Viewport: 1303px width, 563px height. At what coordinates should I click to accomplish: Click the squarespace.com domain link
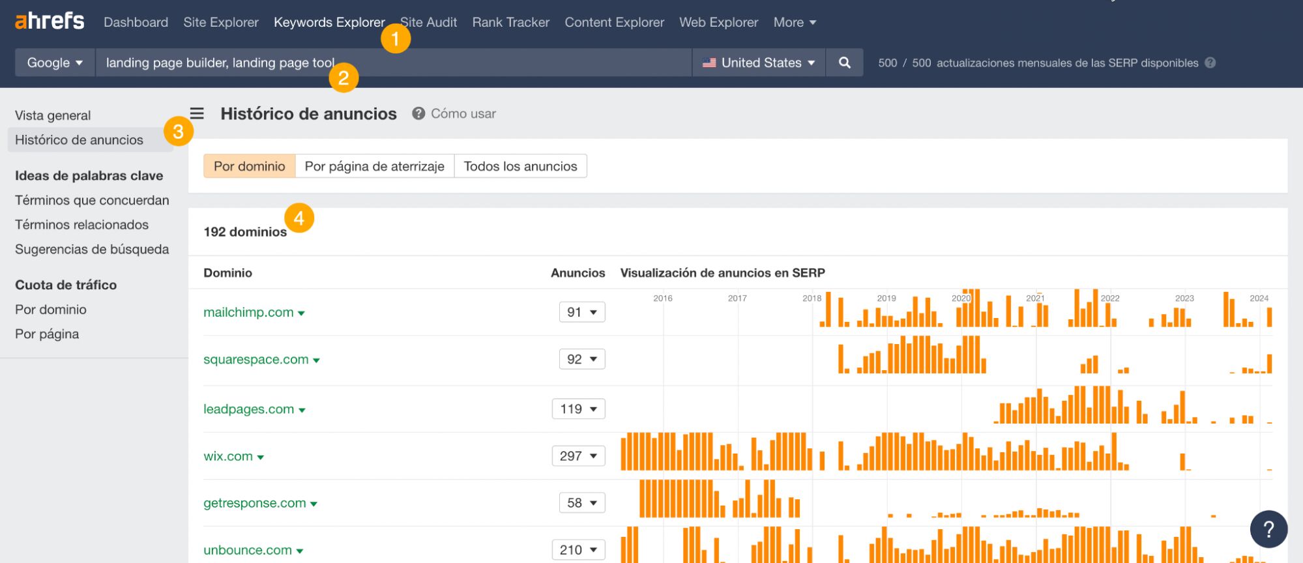(x=256, y=359)
